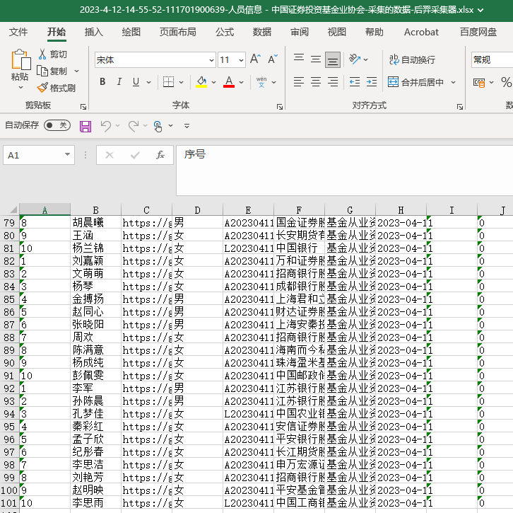Align text left
Viewport: 513px width, 513px height.
[299, 82]
